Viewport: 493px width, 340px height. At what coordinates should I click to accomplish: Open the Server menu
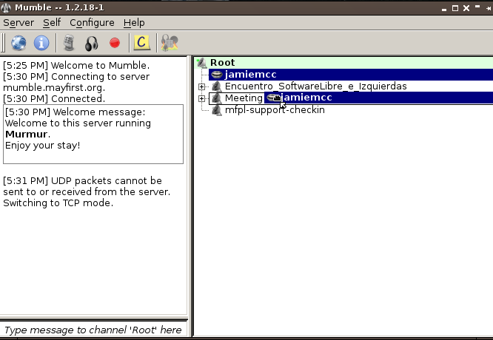click(19, 23)
